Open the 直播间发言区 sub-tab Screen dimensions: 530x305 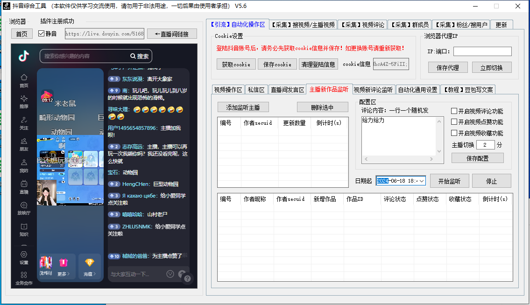tap(287, 90)
